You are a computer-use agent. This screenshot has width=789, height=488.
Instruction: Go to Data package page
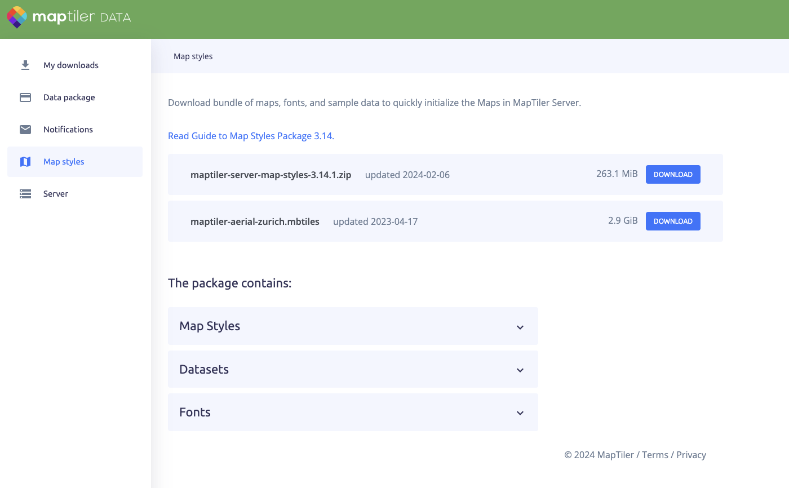(69, 97)
